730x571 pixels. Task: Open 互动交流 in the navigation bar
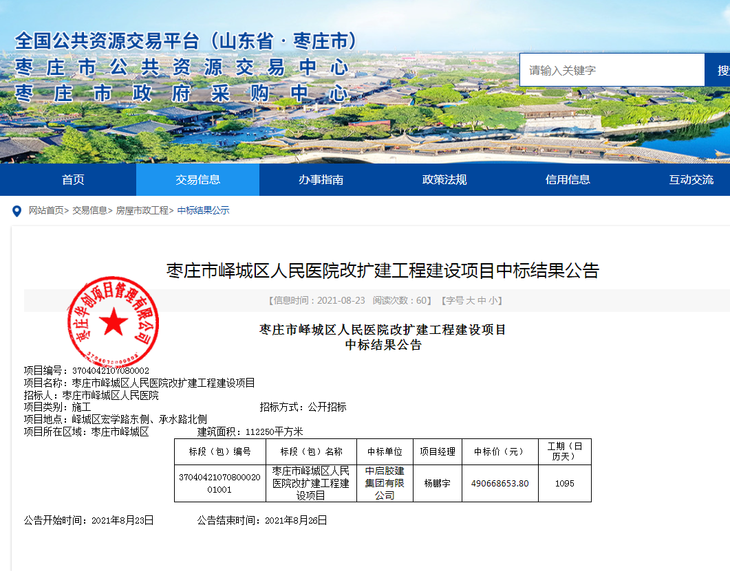point(691,180)
